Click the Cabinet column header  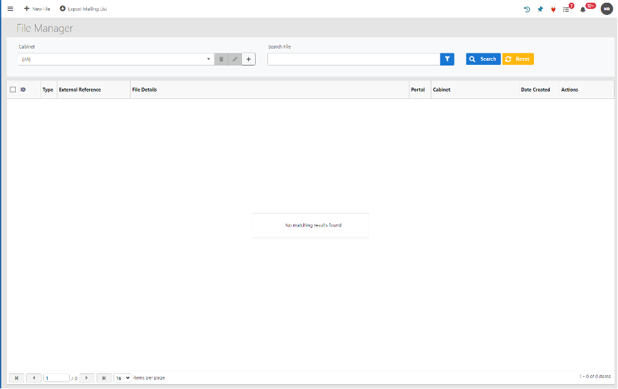(442, 89)
